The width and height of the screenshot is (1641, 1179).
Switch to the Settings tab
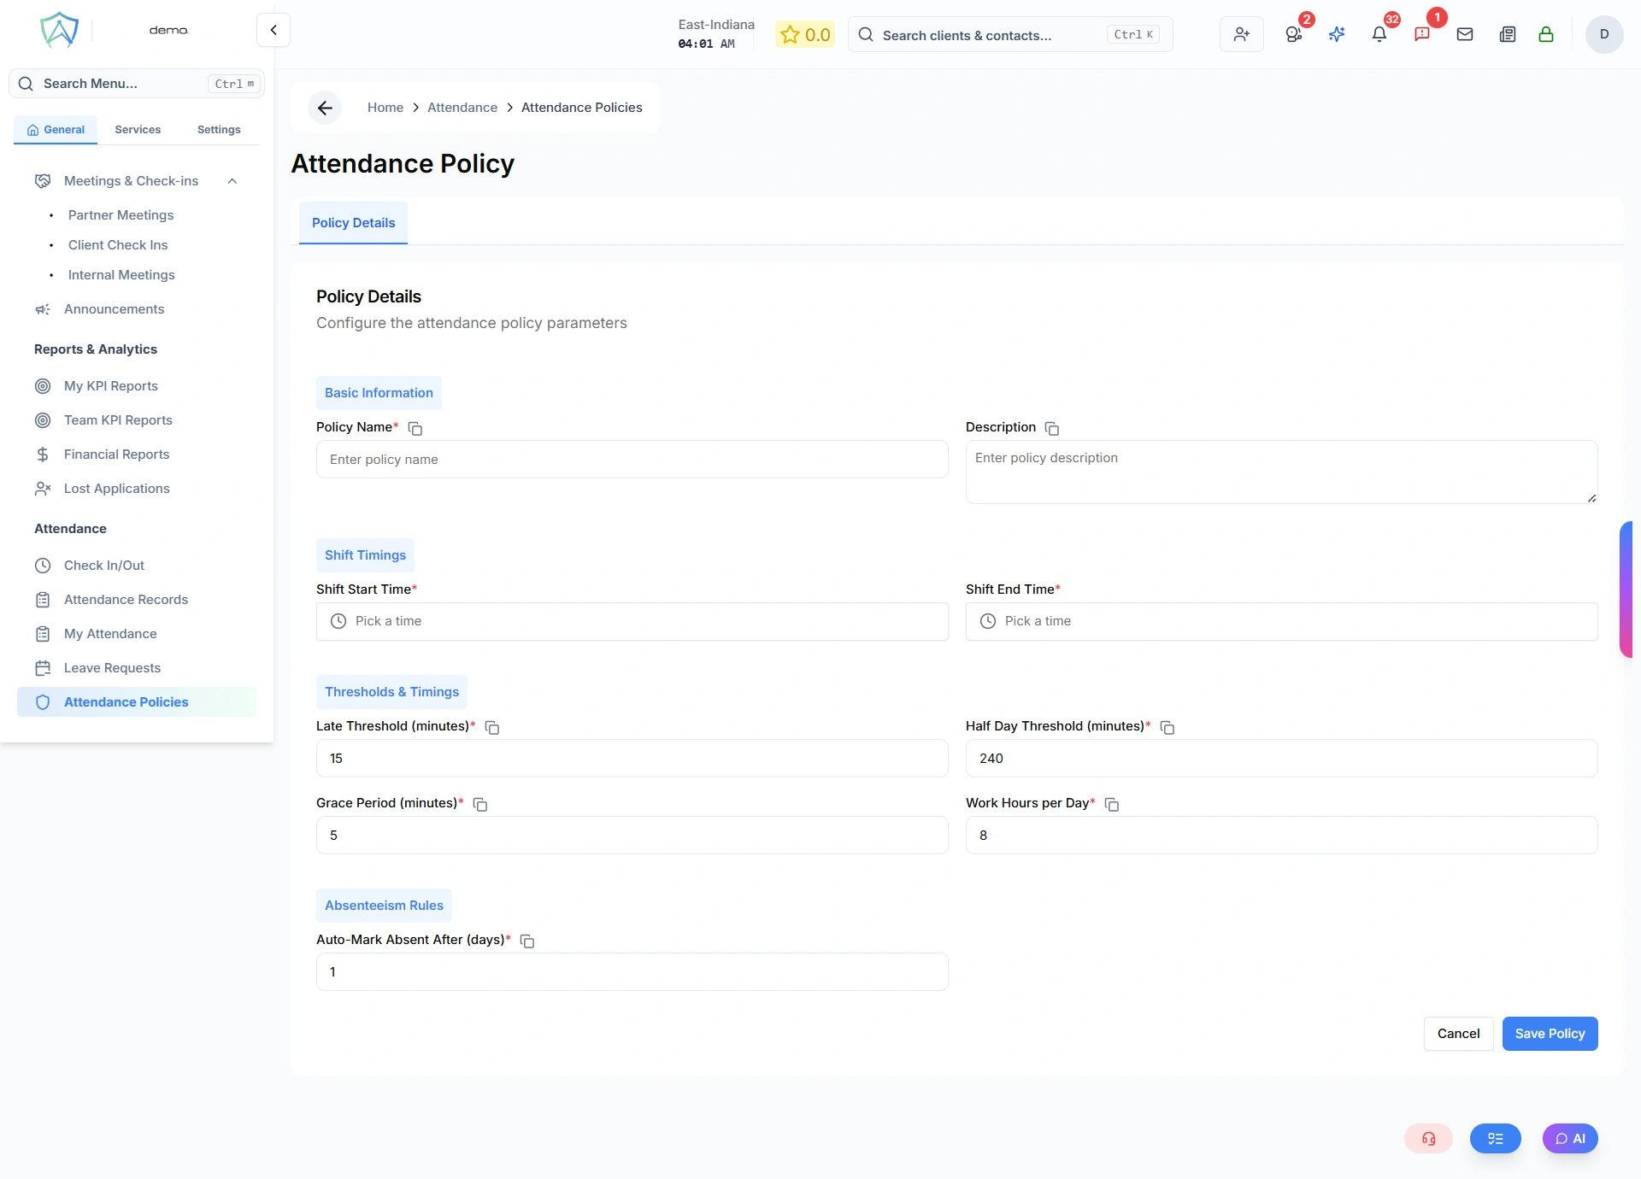coord(218,129)
